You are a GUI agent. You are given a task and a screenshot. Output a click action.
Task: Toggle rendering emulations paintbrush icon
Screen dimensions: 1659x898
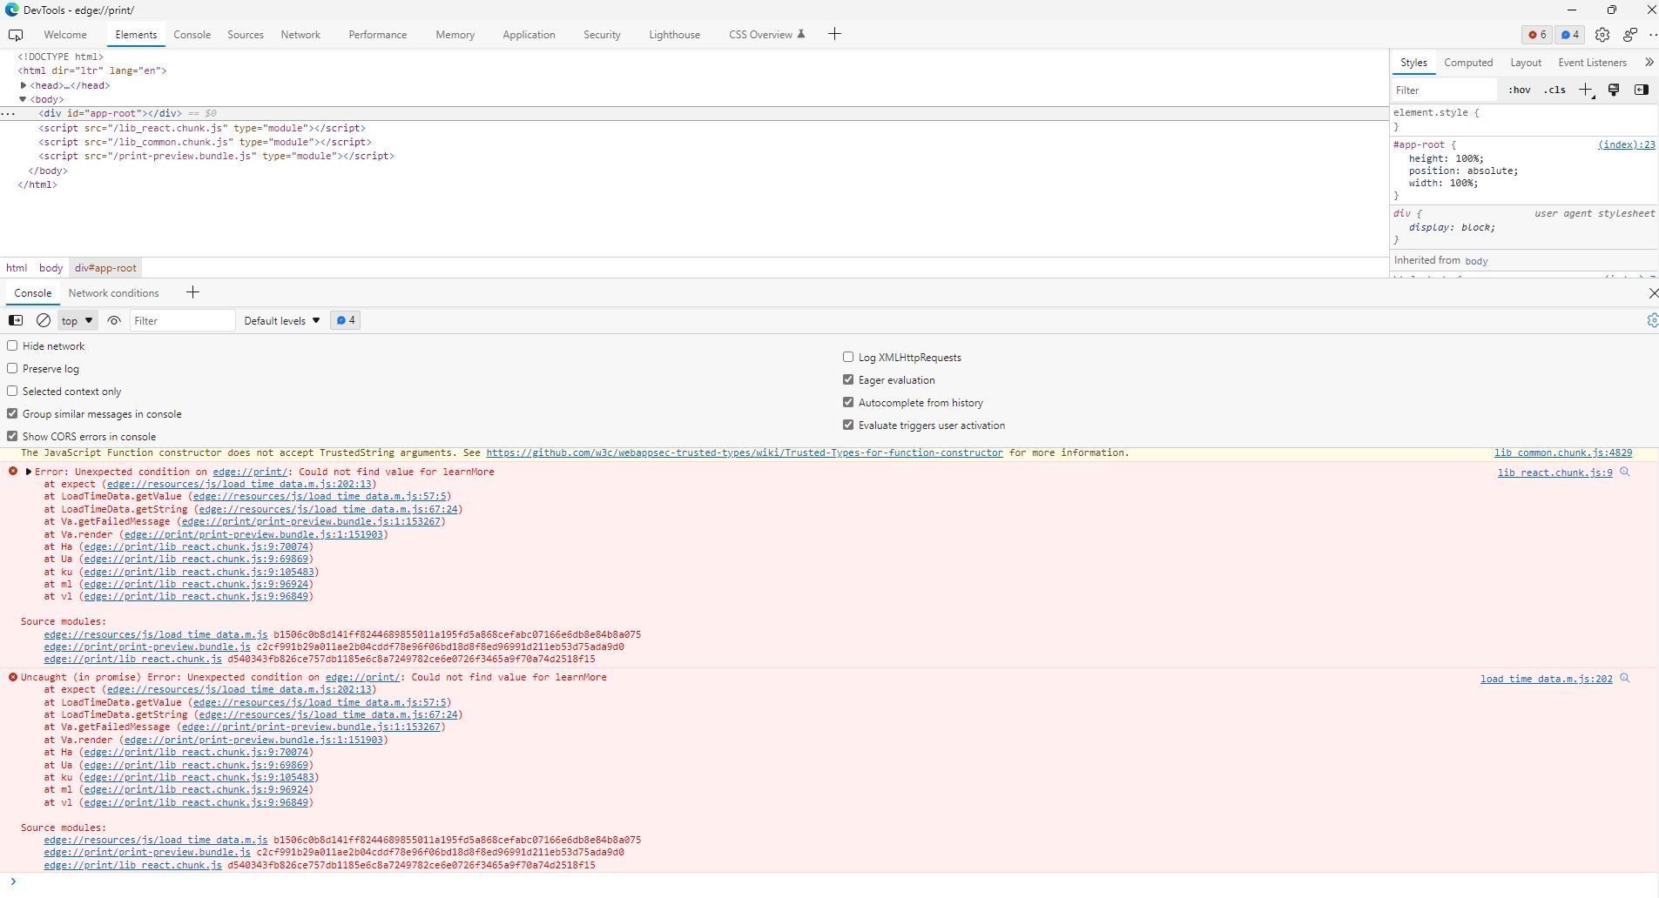1614,90
